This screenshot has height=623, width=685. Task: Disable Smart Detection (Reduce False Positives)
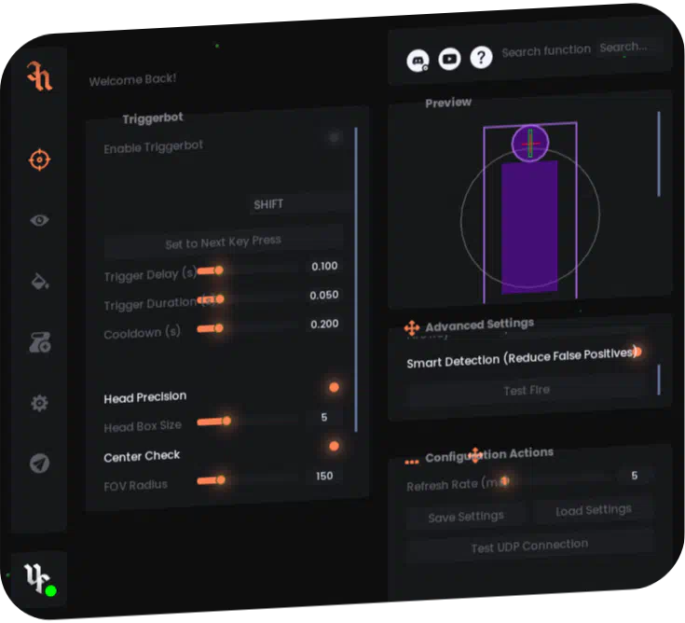637,352
